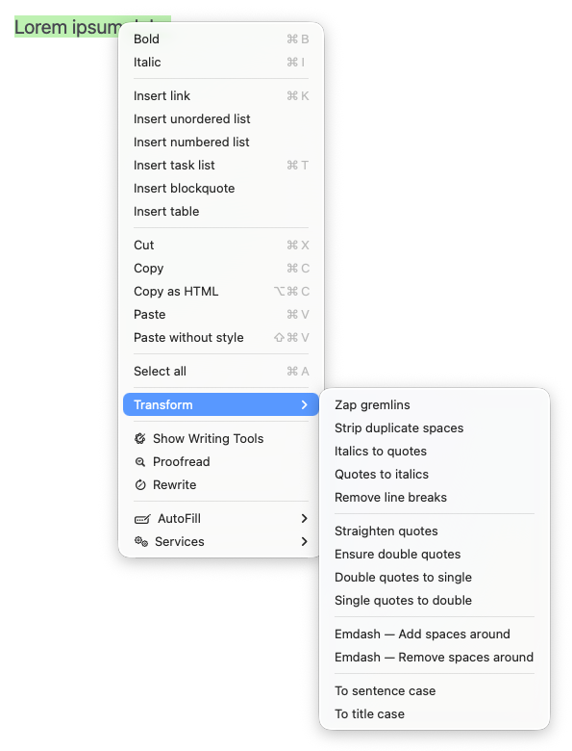Expand the AutoFill submenu arrow
Viewport: 572px width, 751px height.
304,518
